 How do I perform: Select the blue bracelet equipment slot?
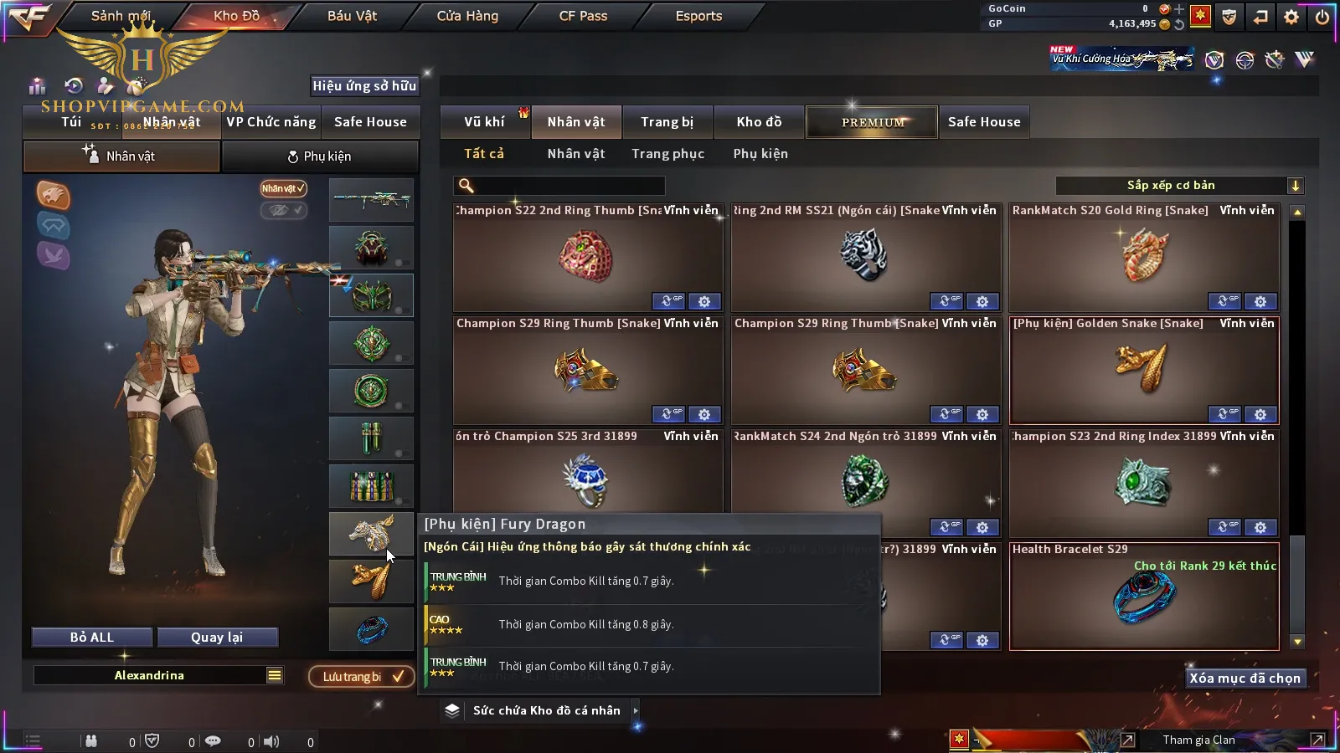pyautogui.click(x=371, y=629)
